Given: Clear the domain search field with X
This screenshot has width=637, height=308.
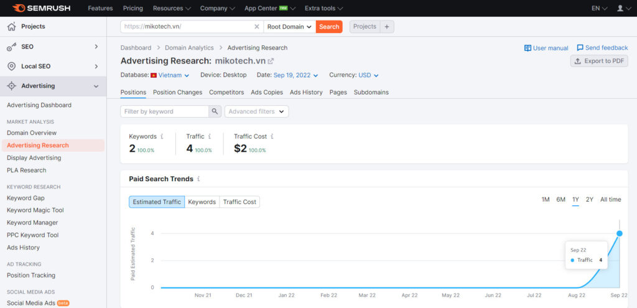Looking at the screenshot, I should (x=257, y=27).
